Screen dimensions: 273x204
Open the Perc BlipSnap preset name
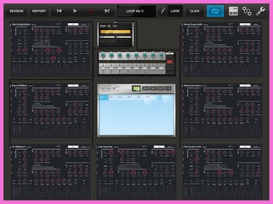(x=18, y=147)
